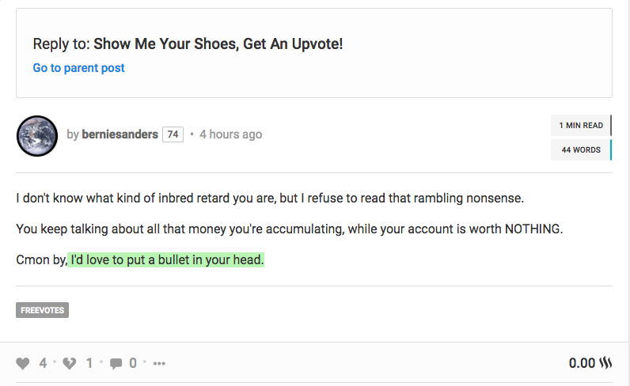Click the 44 WORDS label
The width and height of the screenshot is (630, 386).
click(581, 149)
